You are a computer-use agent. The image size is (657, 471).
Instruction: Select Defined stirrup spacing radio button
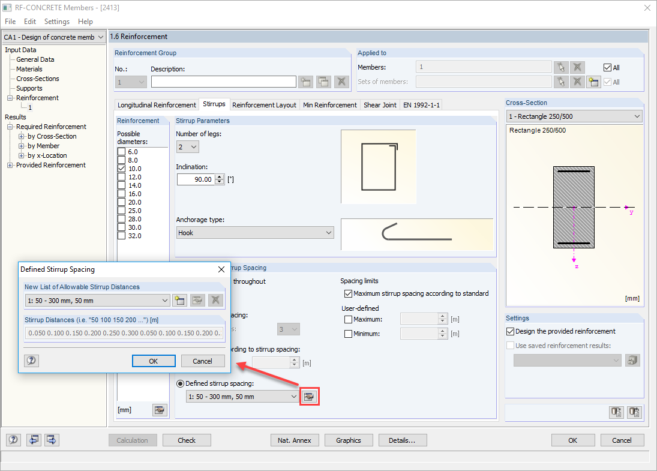pyautogui.click(x=180, y=383)
